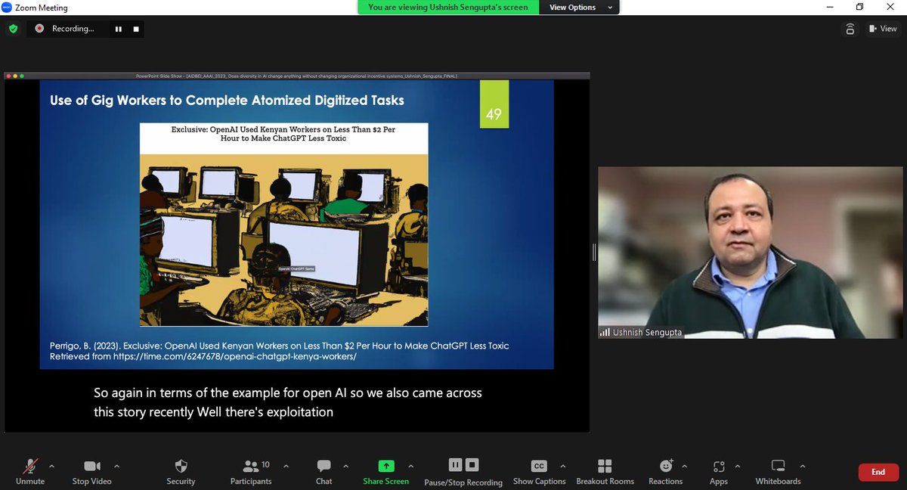
Task: Click the green macOS window dot in shared screen
Action: click(22, 76)
